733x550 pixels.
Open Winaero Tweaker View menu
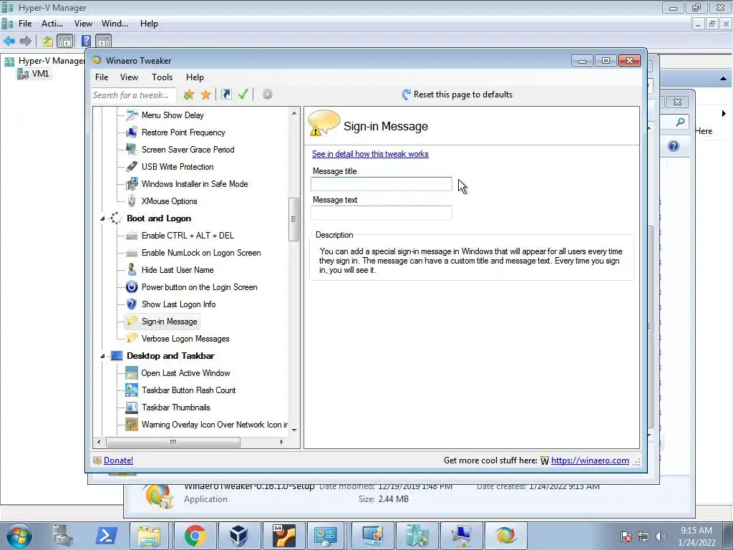[x=129, y=77]
